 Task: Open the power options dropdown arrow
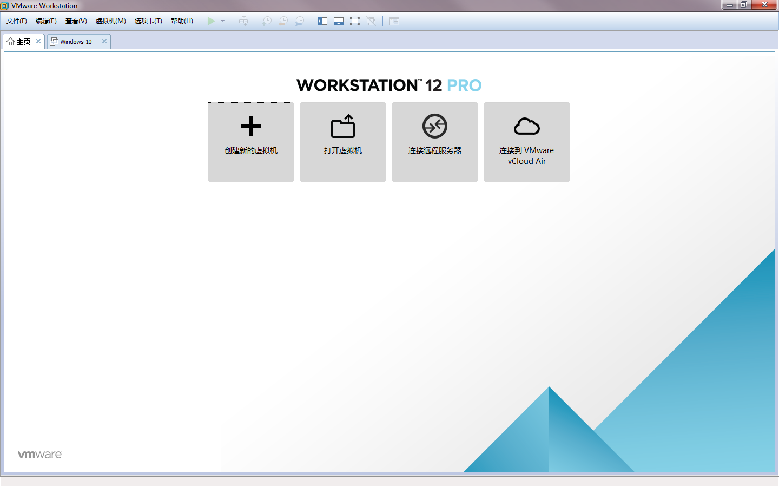222,21
